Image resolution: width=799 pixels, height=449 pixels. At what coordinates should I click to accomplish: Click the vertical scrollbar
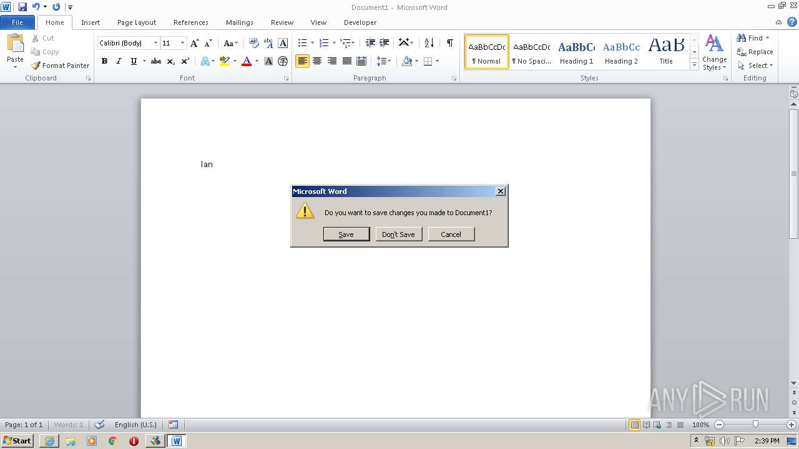tap(794, 173)
